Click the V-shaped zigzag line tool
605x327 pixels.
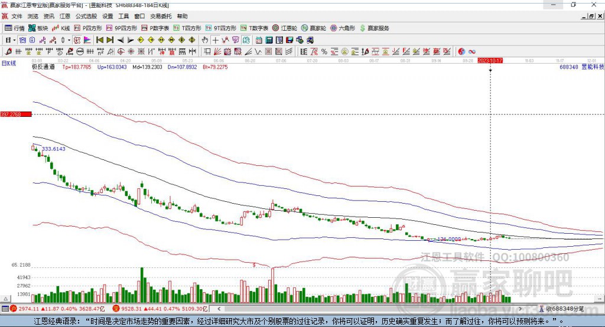(258, 51)
